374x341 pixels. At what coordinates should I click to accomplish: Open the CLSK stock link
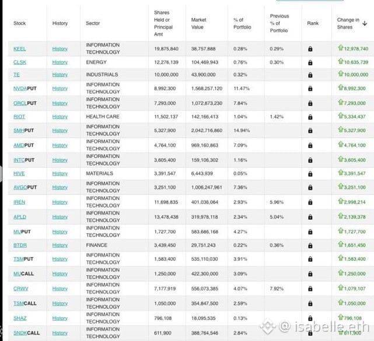(x=20, y=62)
